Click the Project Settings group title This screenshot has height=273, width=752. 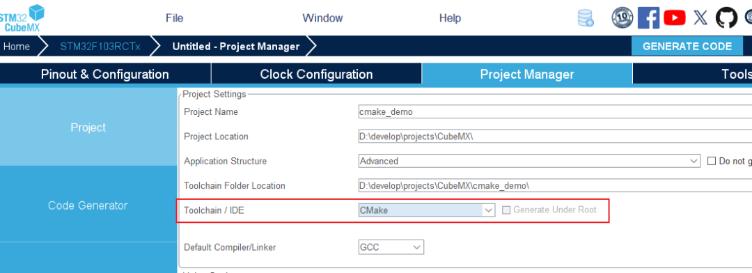click(214, 94)
